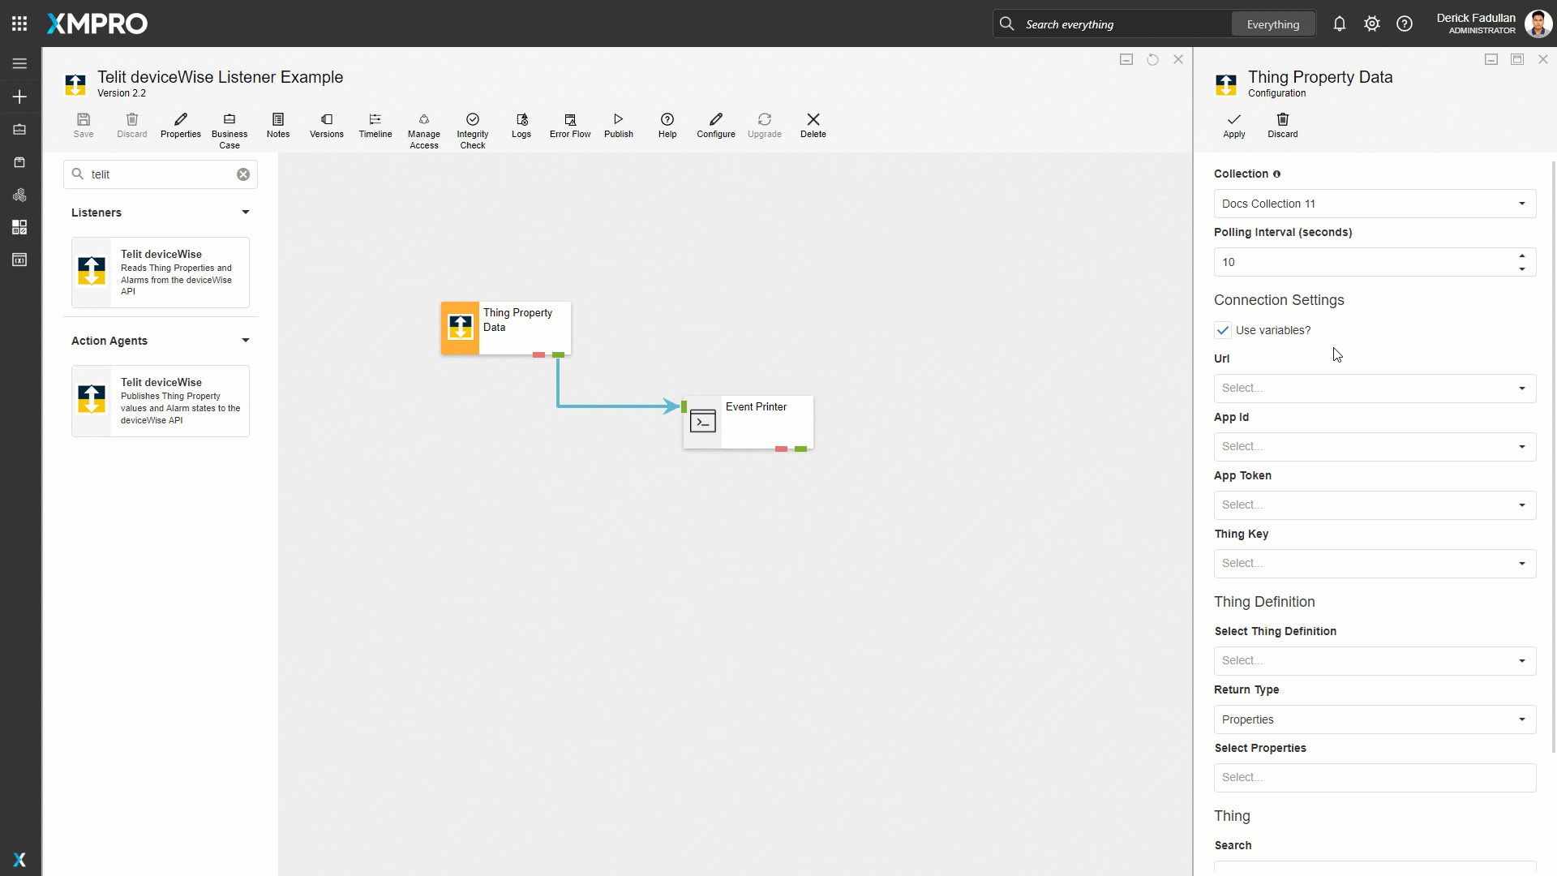
Task: Collapse the Action Agents section
Action: click(245, 341)
